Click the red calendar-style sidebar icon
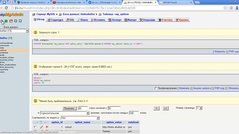Viewport: 239px width, 134px height. (11, 21)
